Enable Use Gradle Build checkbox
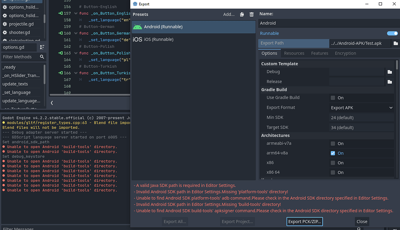 (x=333, y=98)
